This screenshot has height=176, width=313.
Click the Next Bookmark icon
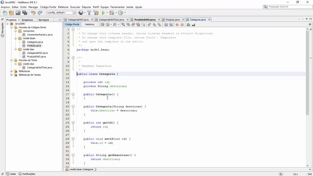point(155,24)
